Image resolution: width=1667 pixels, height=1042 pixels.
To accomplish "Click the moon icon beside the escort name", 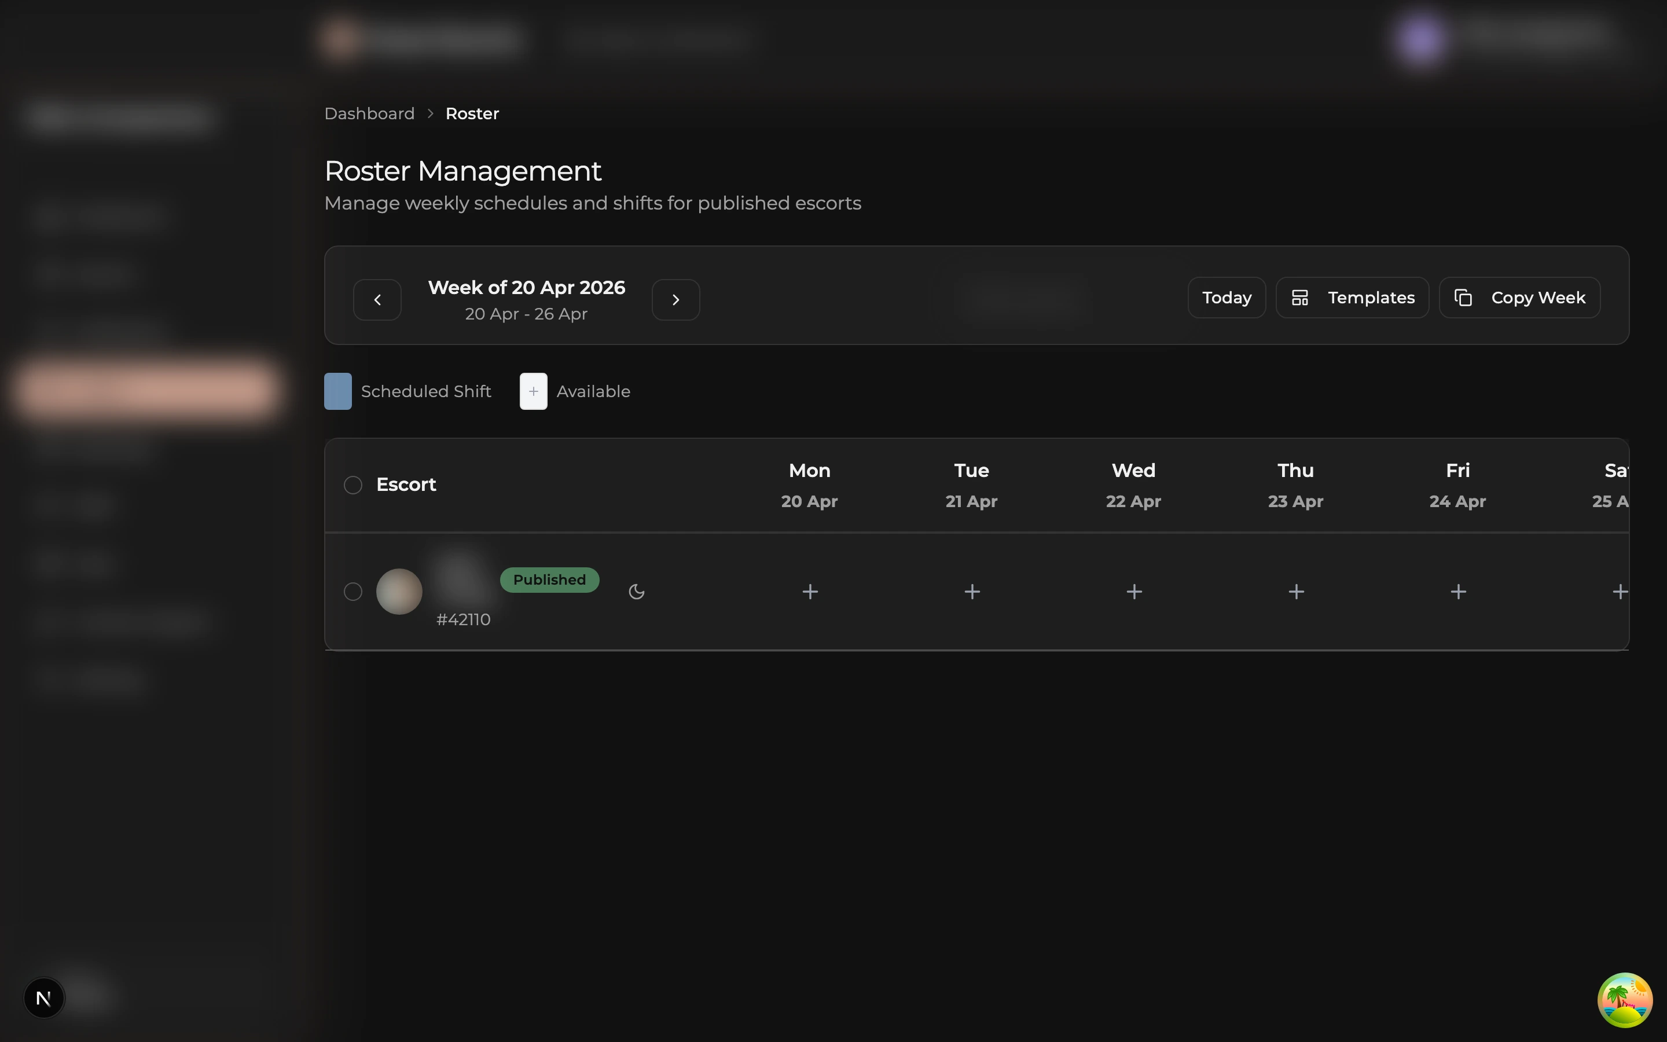I will [636, 591].
